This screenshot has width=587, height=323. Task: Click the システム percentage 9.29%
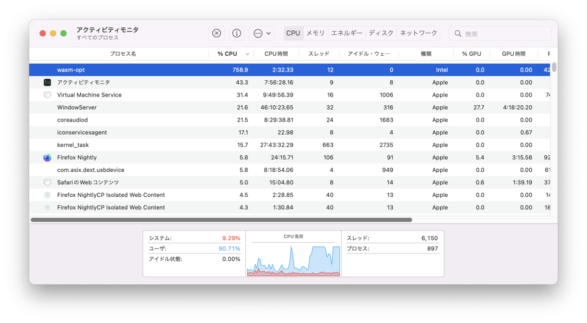(x=231, y=238)
